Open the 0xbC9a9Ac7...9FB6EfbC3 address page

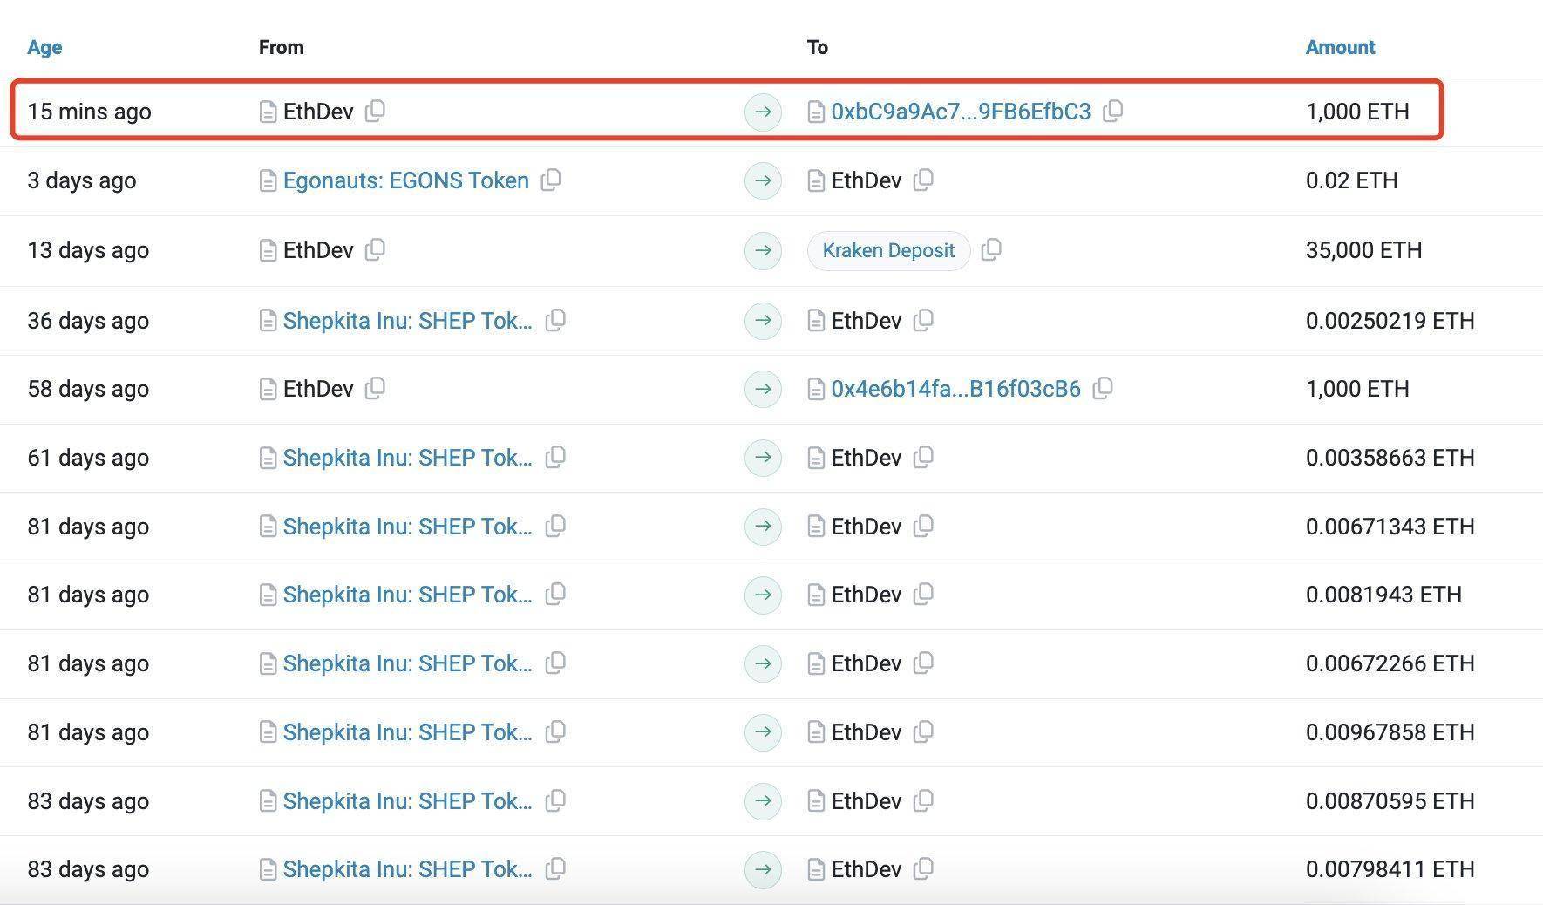point(961,112)
